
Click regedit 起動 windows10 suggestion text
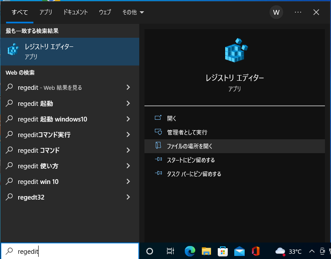(x=52, y=119)
